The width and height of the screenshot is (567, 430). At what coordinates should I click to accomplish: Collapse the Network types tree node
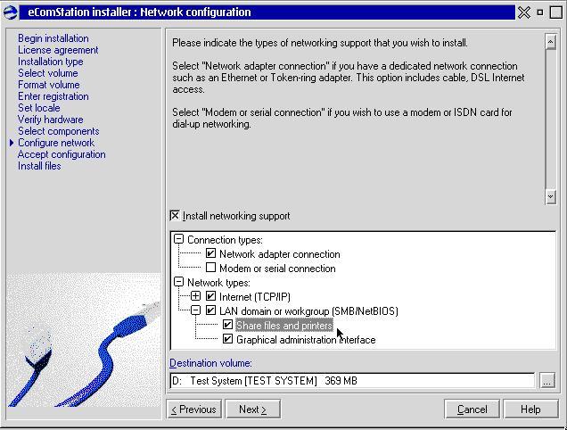click(179, 282)
